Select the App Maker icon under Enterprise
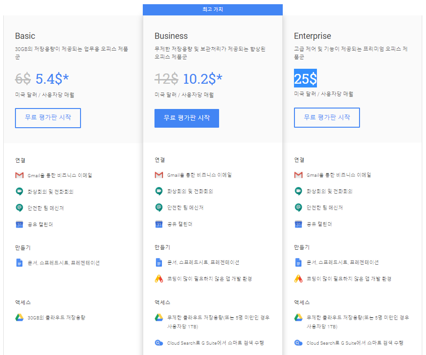 point(298,279)
